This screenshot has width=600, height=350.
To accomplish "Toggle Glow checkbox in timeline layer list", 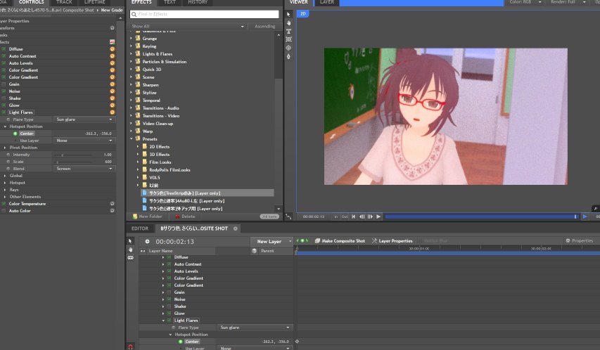I will point(169,313).
